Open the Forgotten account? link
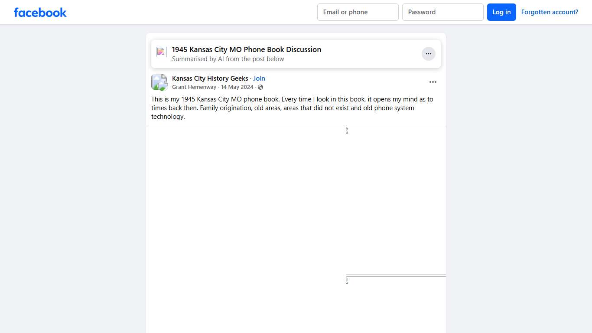Viewport: 592px width, 333px height. tap(550, 12)
